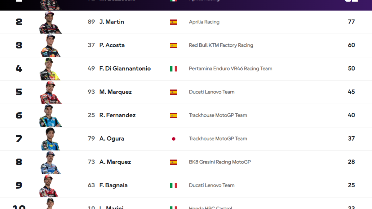Viewport: 372px width, 209px height.
Task: Open F. Di Giannantonio rider name link
Action: [125, 68]
